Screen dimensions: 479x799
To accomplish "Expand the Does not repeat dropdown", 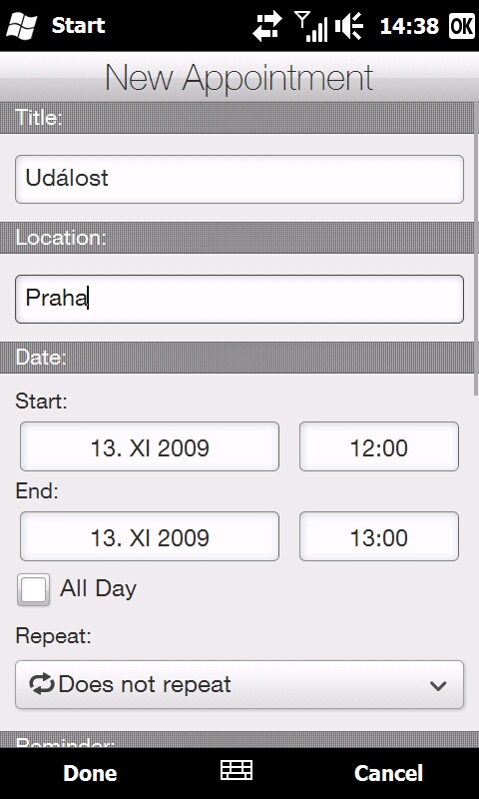I will click(x=239, y=684).
